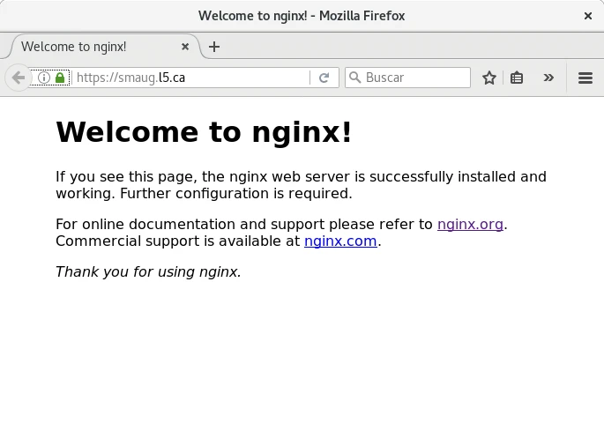The height and width of the screenshot is (423, 604).
Task: Expand the toolbar overflow chevron
Action: pyautogui.click(x=548, y=78)
